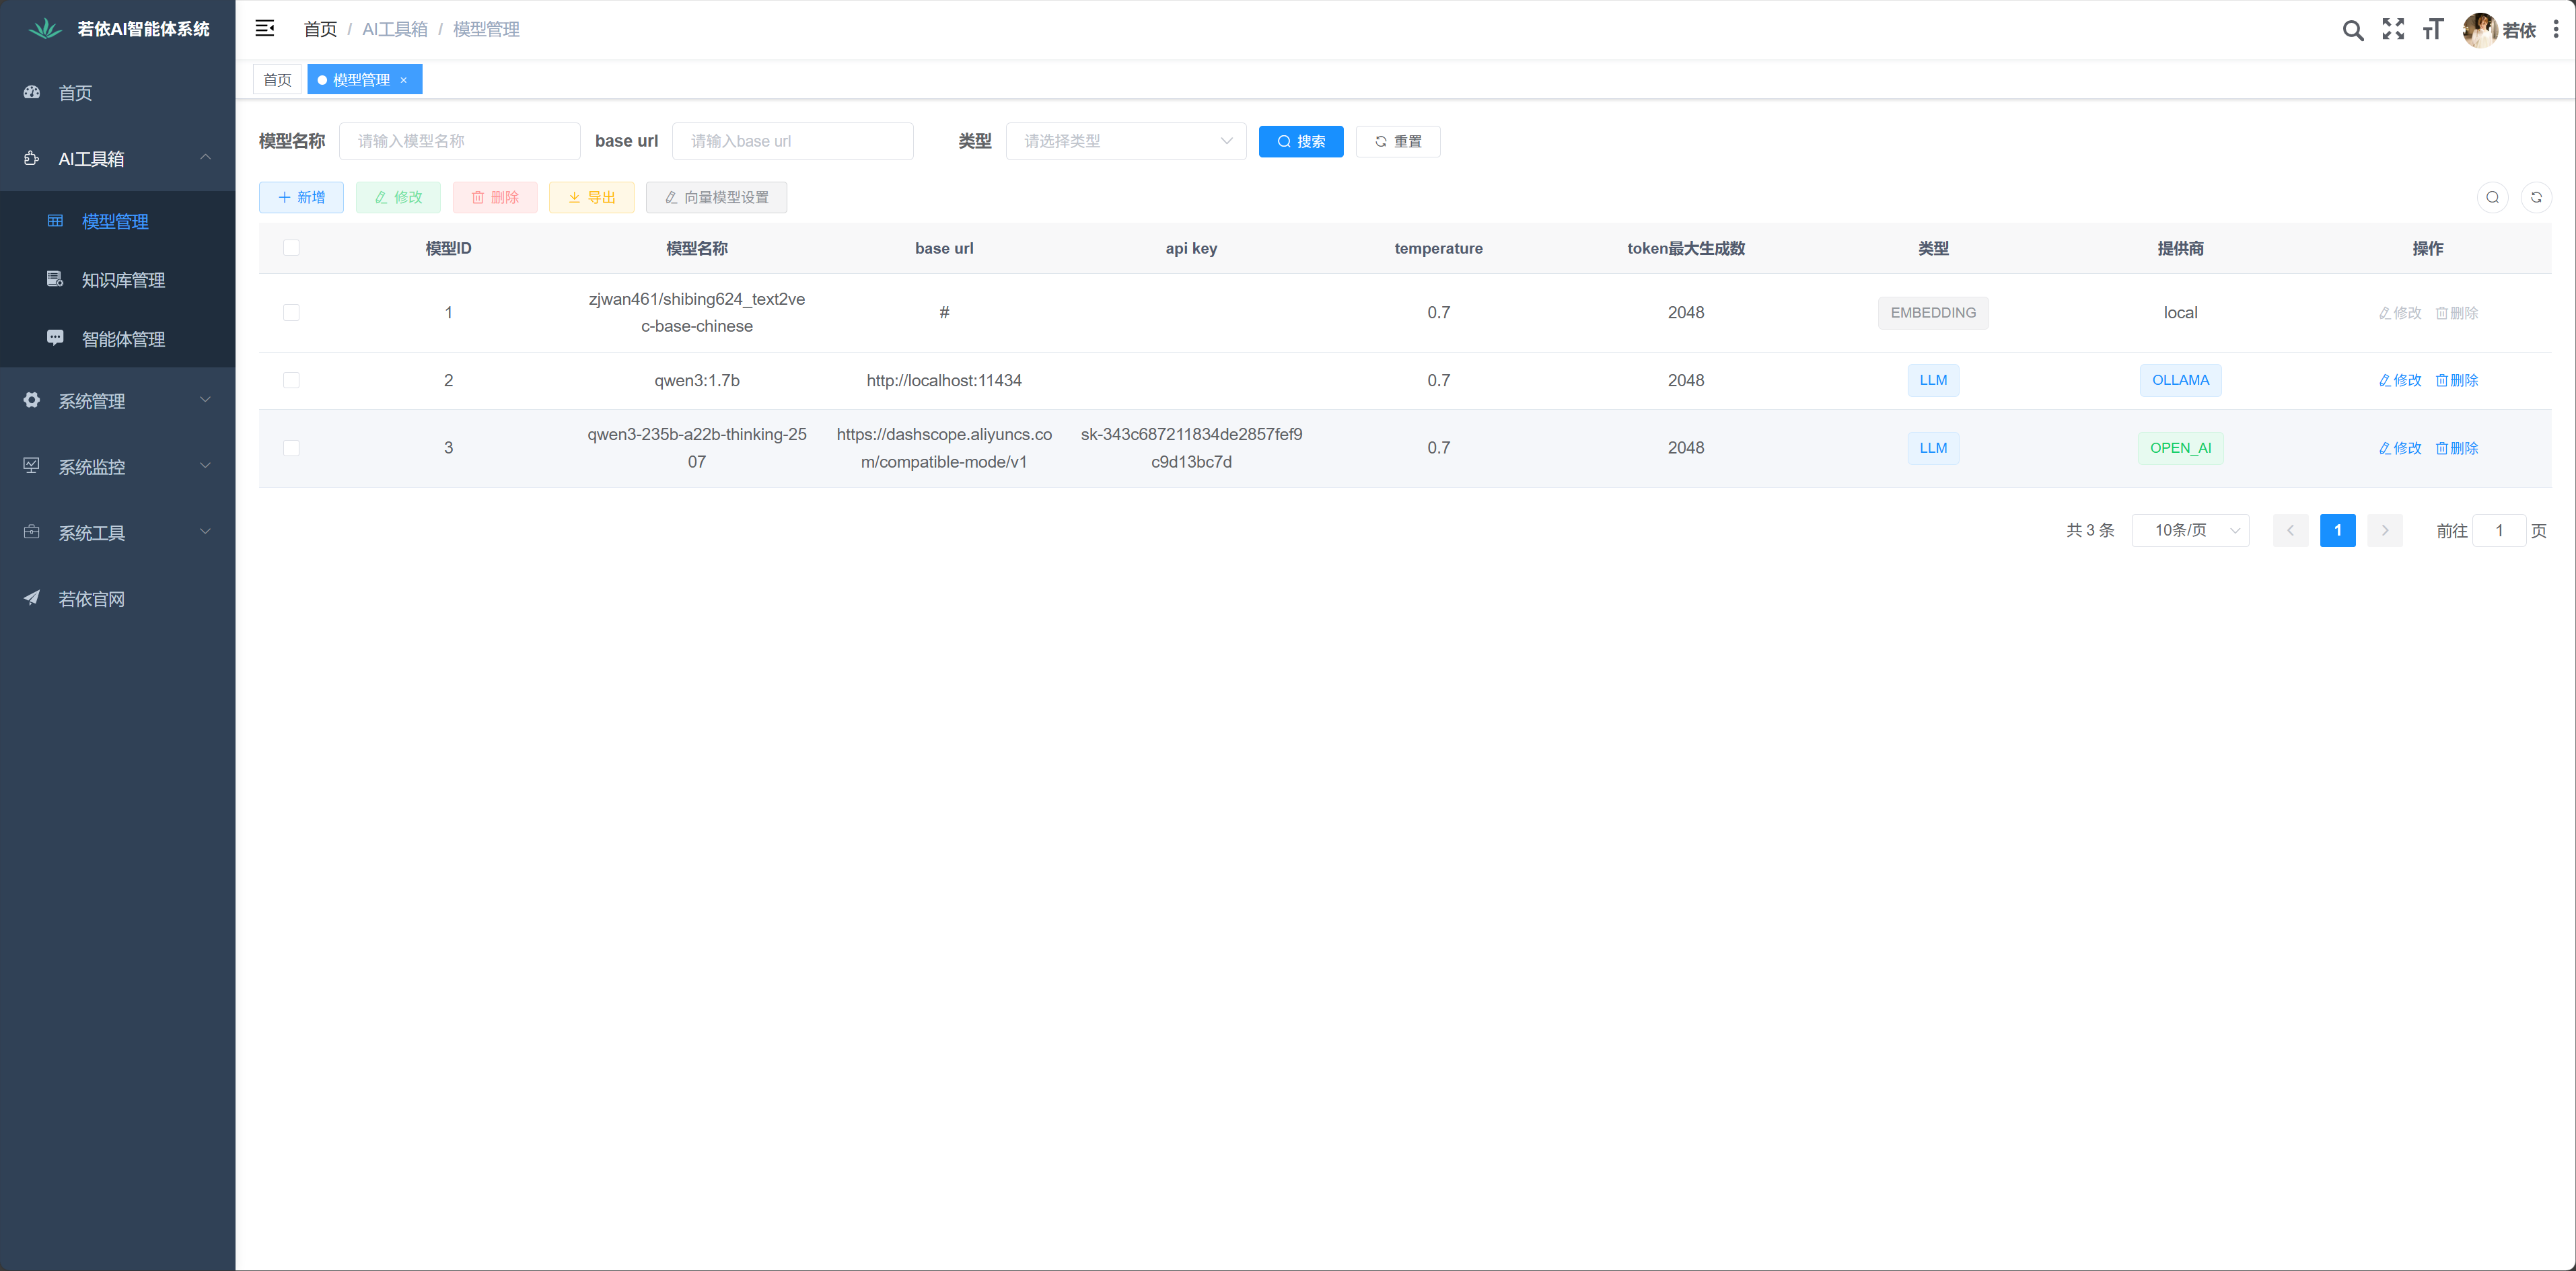Open the 类型 select dropdown
Screen dimensions: 2576x1271
[1125, 141]
